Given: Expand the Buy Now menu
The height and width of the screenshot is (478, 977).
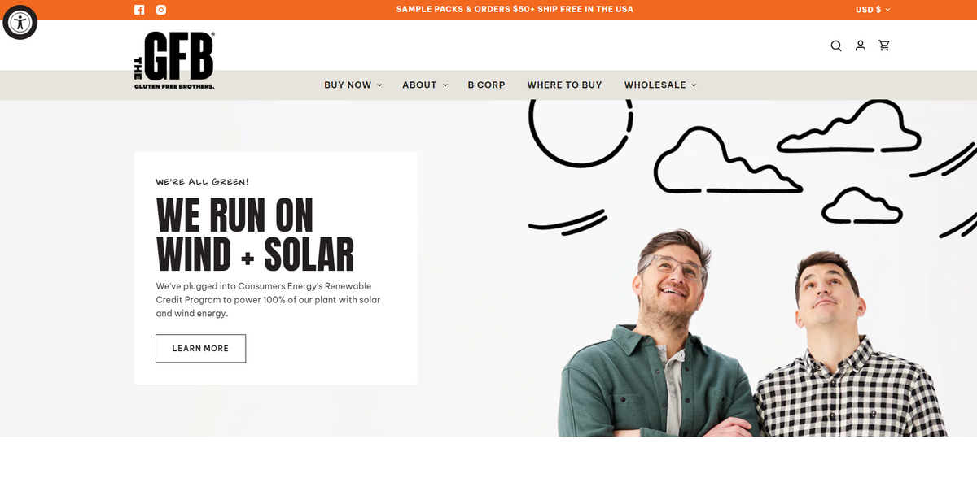Looking at the screenshot, I should (x=353, y=85).
